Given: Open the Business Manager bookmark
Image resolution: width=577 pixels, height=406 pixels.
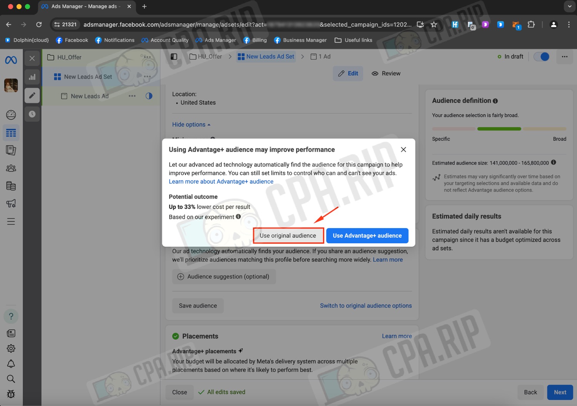Looking at the screenshot, I should click(300, 40).
